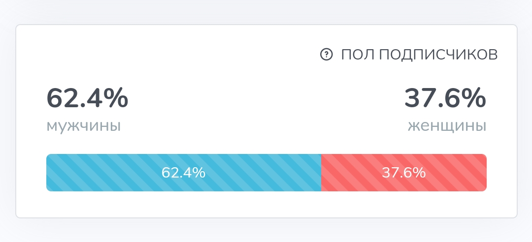The height and width of the screenshot is (242, 532).
Task: Click the grey page background outside card
Action: click(x=266, y=12)
